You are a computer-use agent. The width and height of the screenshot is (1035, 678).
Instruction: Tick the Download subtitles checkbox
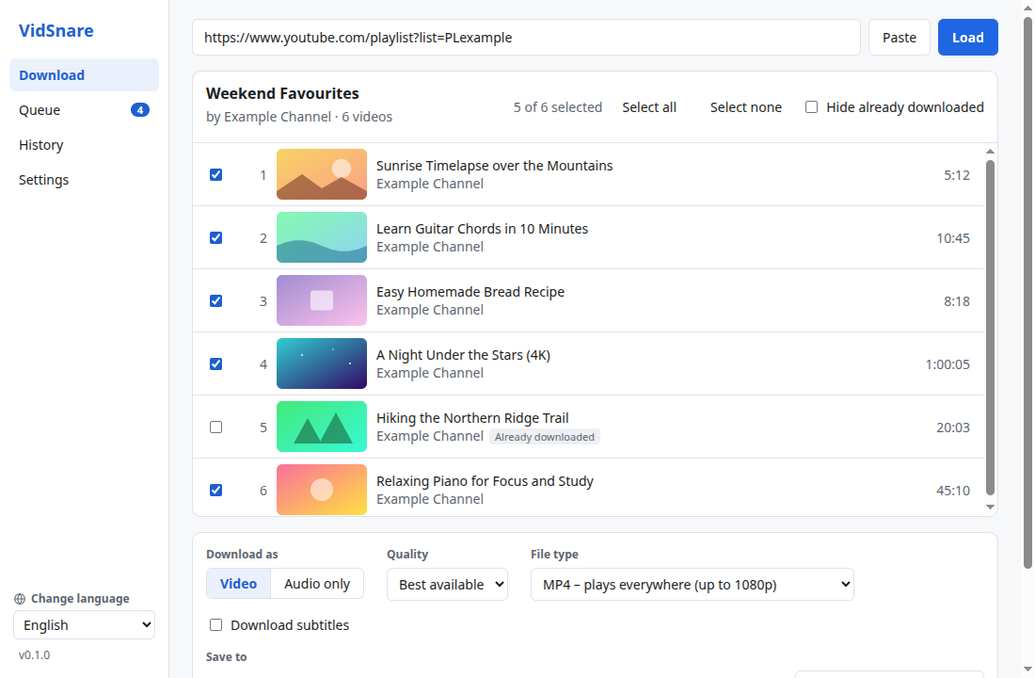(215, 625)
